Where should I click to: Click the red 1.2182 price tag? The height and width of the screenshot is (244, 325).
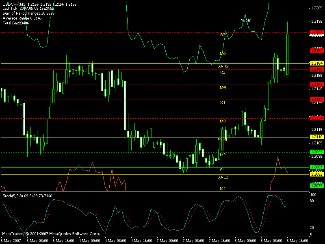tap(316, 32)
